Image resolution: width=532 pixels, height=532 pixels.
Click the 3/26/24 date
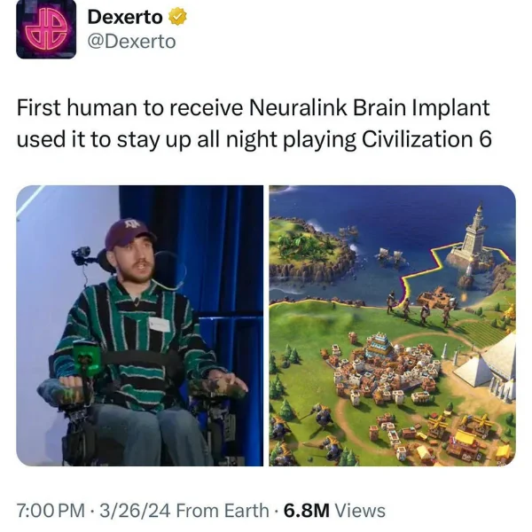coord(135,511)
